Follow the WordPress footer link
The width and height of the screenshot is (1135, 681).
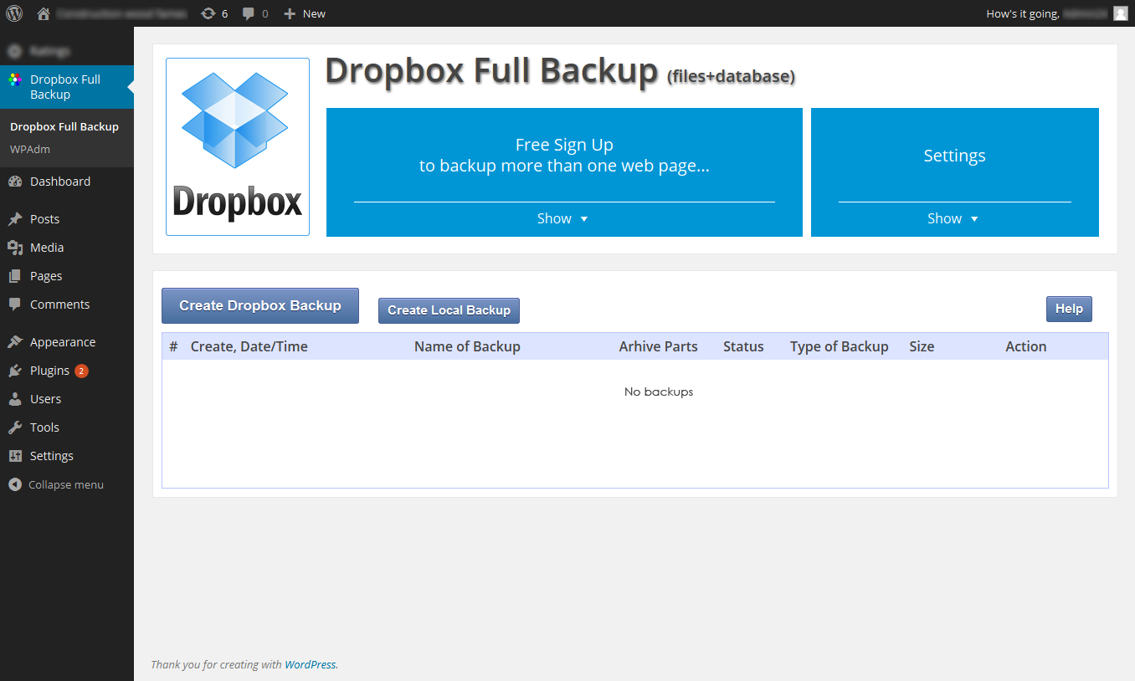[311, 665]
